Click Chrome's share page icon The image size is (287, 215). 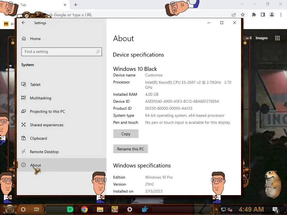(234, 15)
